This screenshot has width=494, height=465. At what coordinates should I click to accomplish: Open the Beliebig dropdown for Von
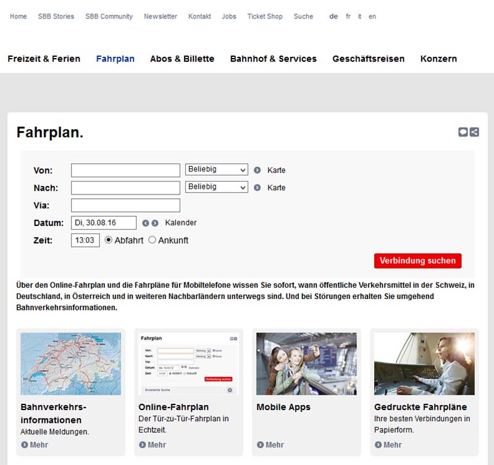[x=216, y=169]
